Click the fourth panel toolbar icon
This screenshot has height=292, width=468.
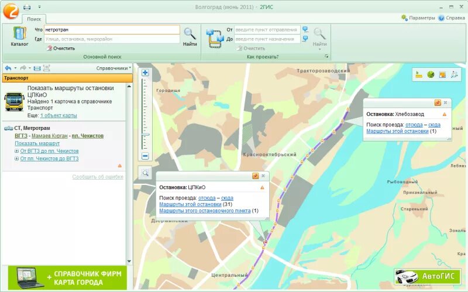point(47,68)
